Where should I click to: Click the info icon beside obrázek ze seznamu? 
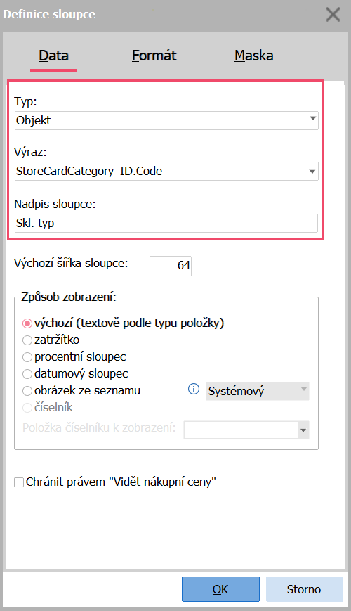tap(193, 389)
